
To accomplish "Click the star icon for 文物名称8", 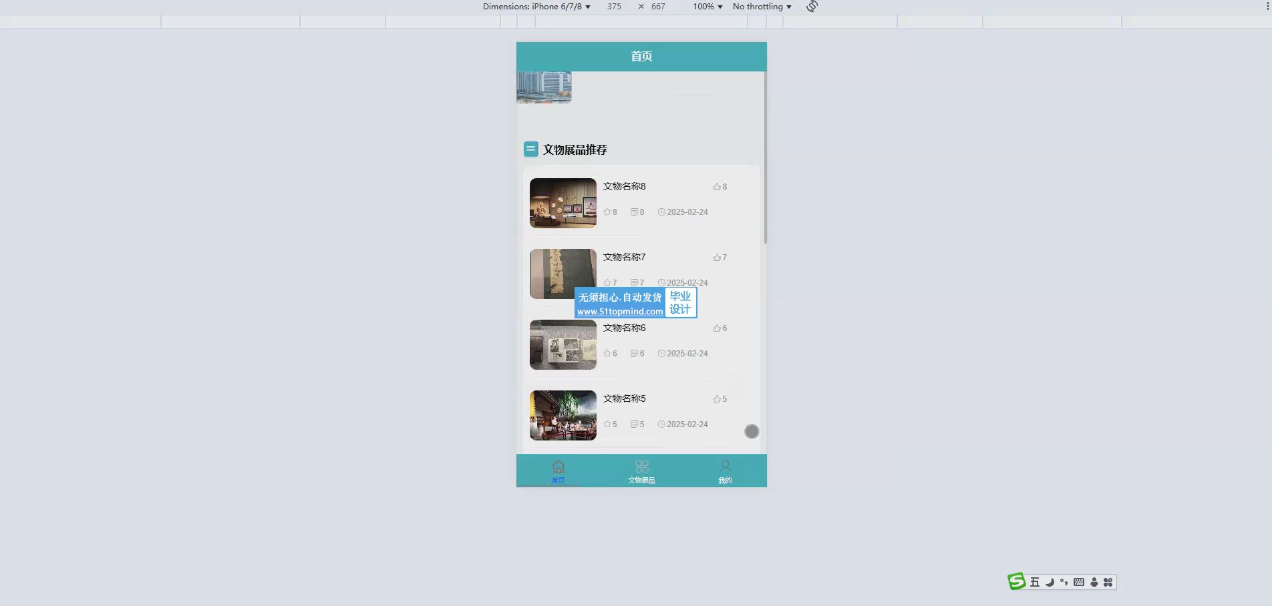I will [x=607, y=212].
